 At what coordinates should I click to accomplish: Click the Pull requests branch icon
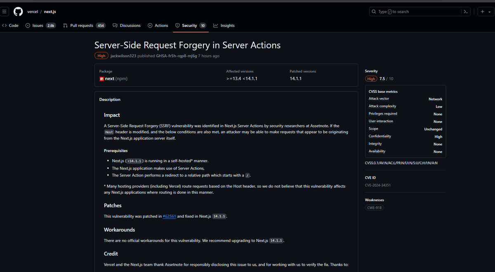pyautogui.click(x=66, y=26)
